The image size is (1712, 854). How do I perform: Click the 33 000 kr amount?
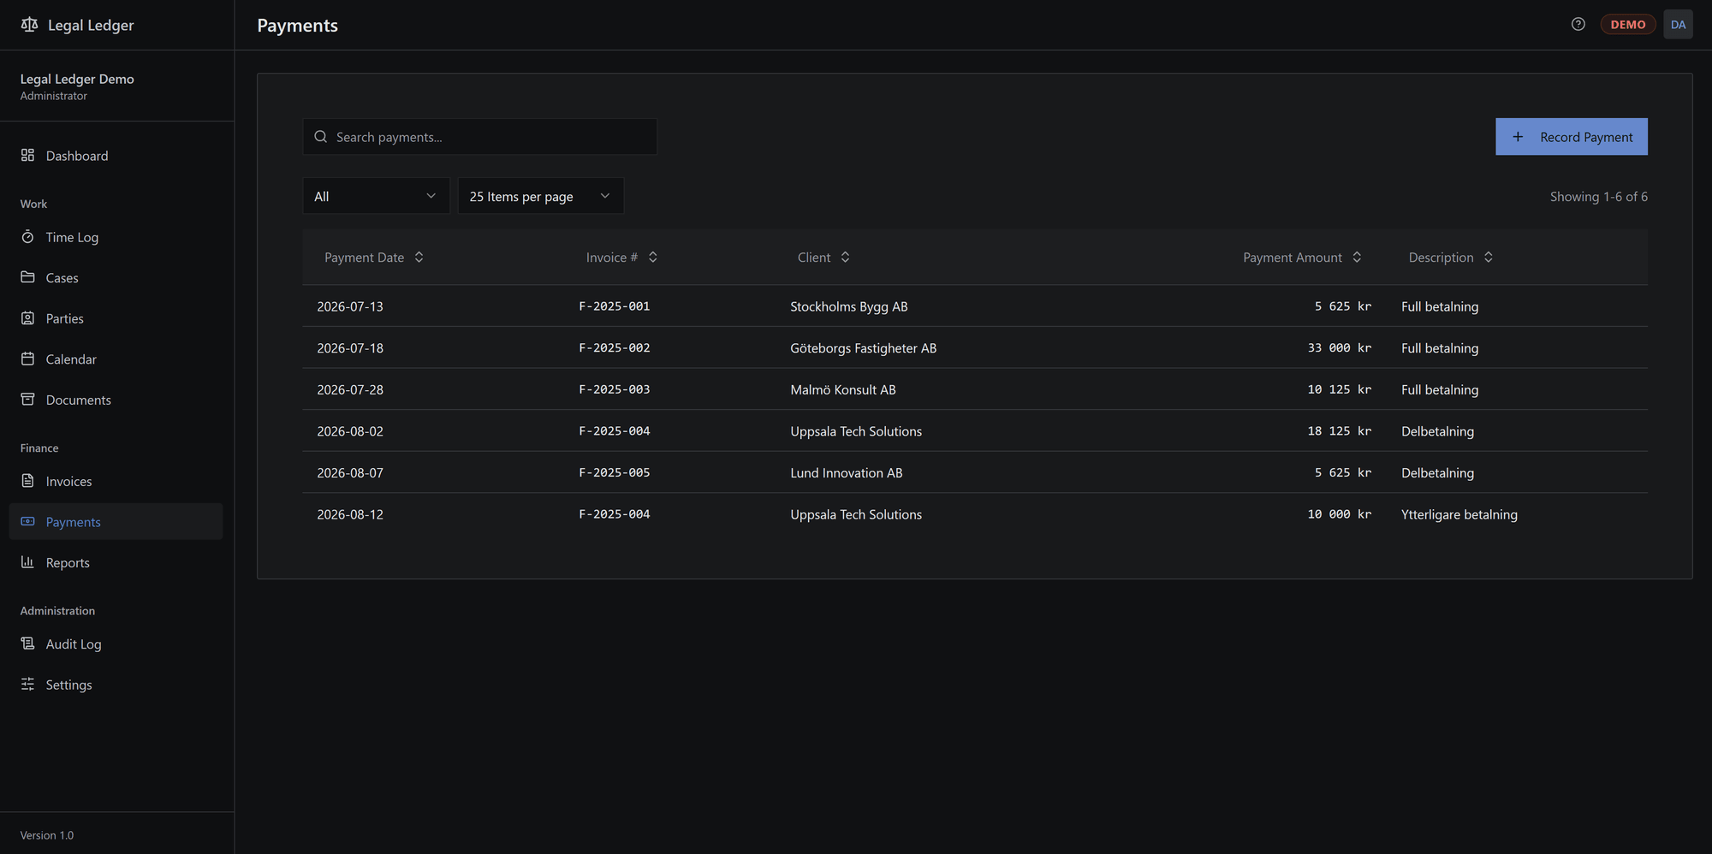click(x=1339, y=348)
